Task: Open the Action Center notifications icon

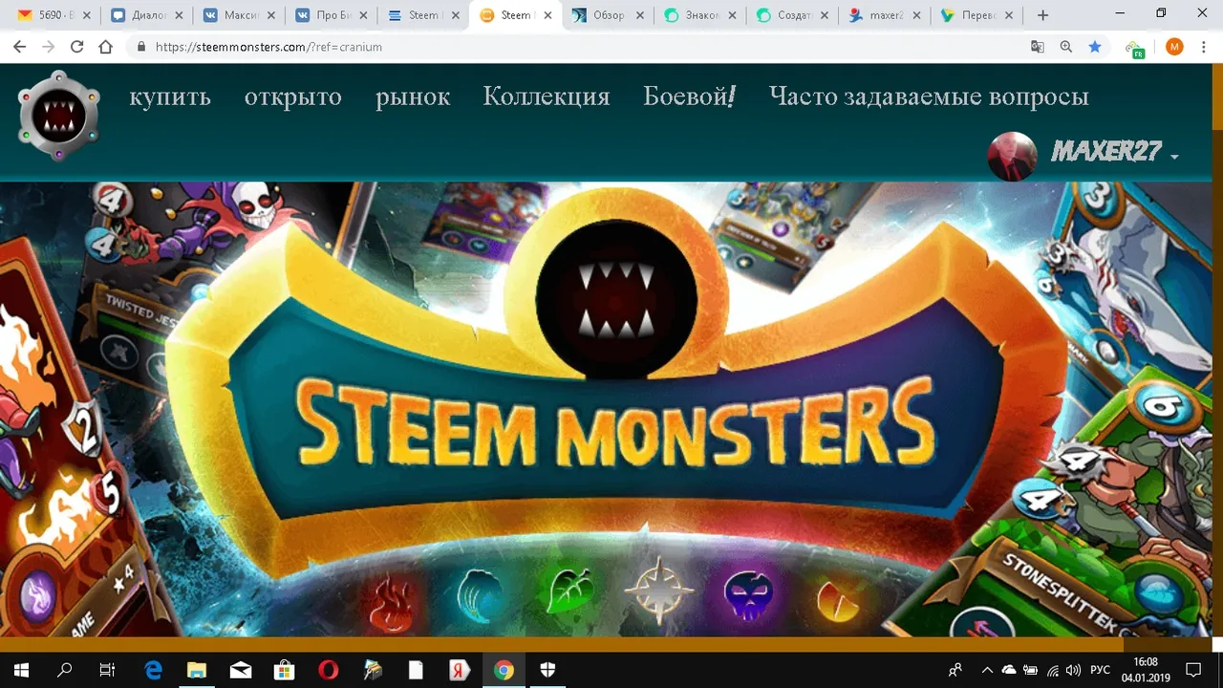Action: tap(1193, 670)
